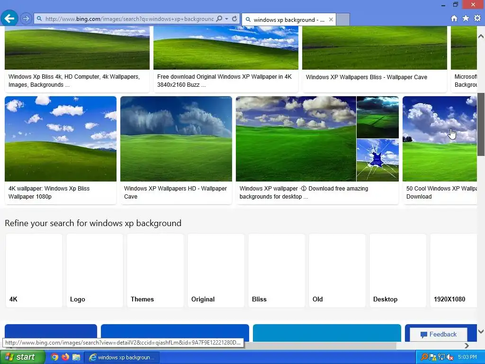Refine search with the 'Old' card
This screenshot has height=364, width=485.
(x=337, y=271)
